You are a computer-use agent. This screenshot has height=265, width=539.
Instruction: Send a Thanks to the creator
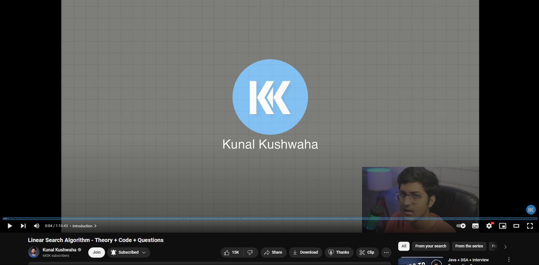pyautogui.click(x=339, y=252)
